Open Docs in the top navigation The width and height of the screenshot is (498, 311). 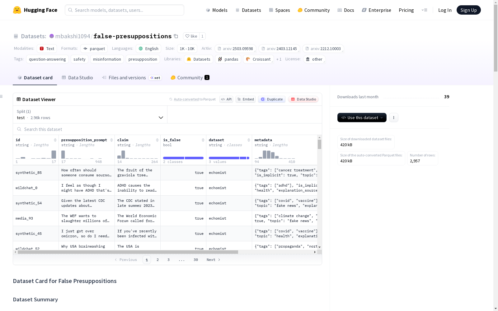point(346,10)
